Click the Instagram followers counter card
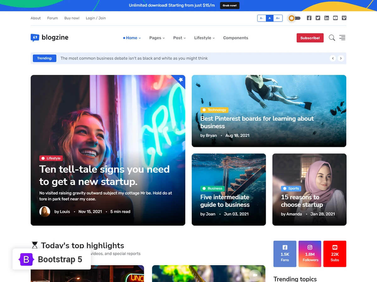Viewport: 377px width, 282px height. point(310,254)
